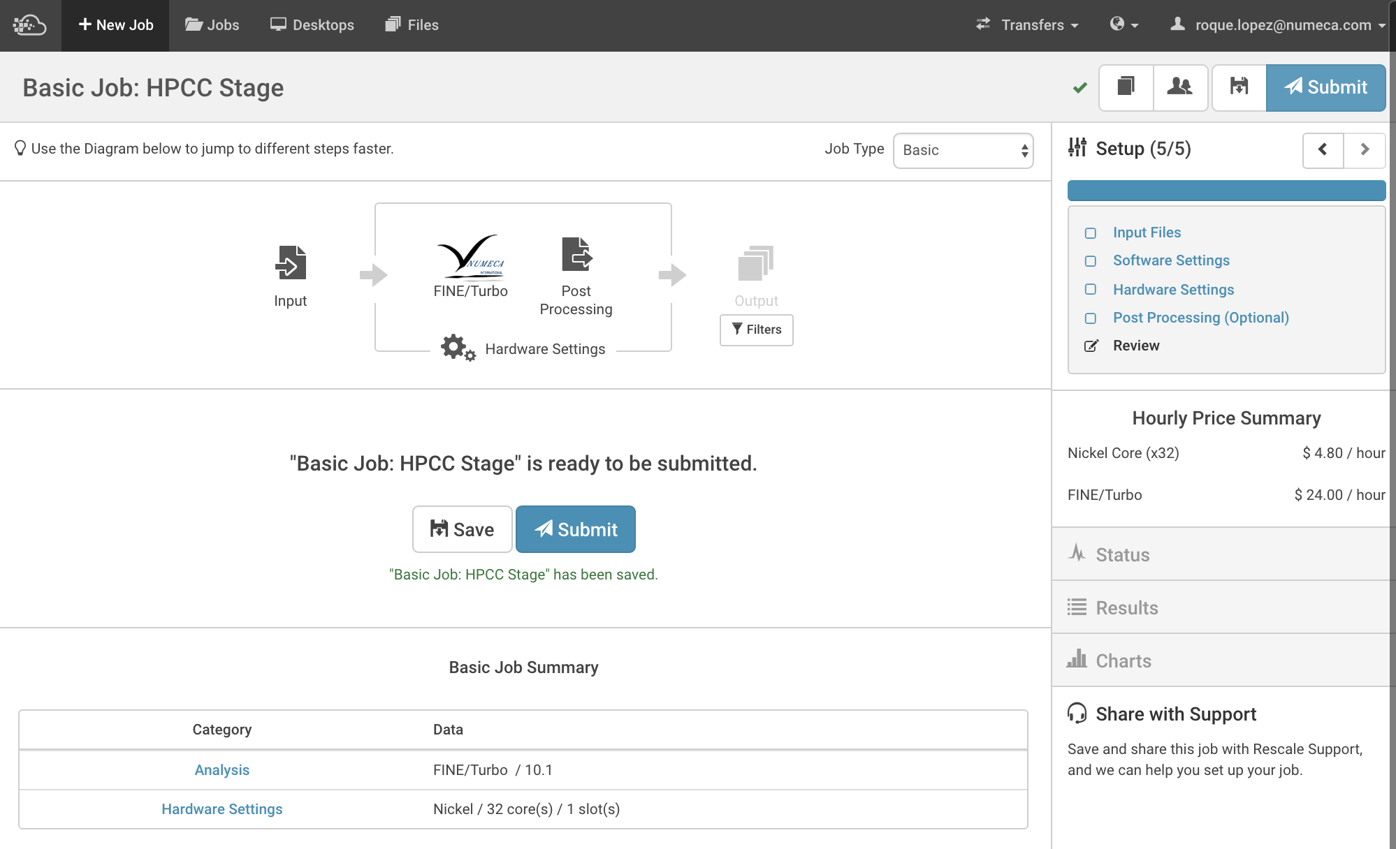Open the Job Type dropdown

tap(963, 150)
